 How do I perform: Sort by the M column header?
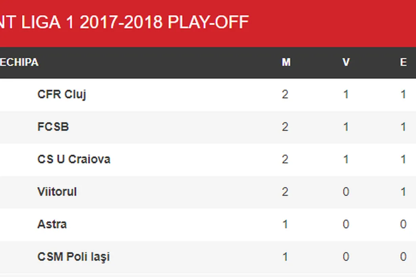[286, 63]
